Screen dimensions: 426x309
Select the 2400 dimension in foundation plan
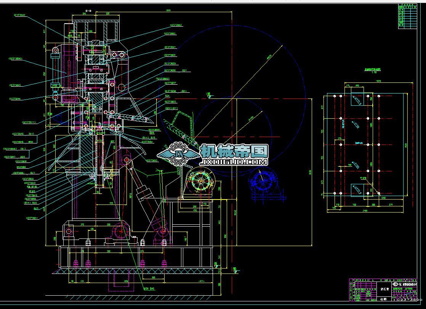tap(365, 211)
